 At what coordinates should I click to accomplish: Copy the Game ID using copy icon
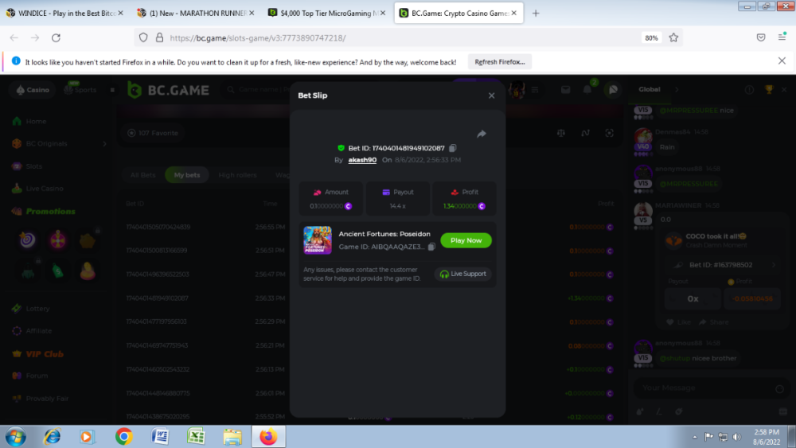coord(431,247)
